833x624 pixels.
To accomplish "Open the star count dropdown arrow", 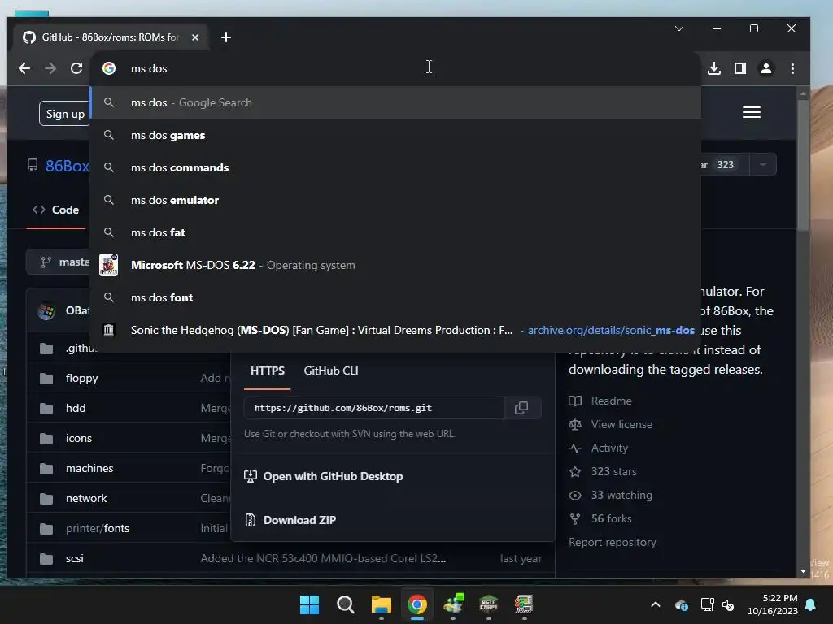I will tap(763, 164).
